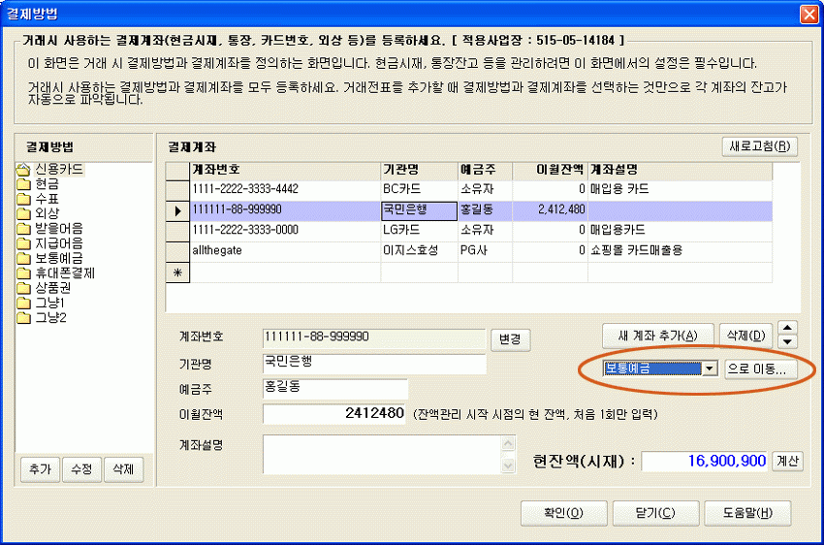Select the 수표 folder icon

pos(23,199)
